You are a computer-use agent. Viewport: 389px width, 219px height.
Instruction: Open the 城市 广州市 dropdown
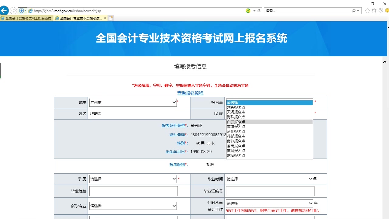[133, 103]
